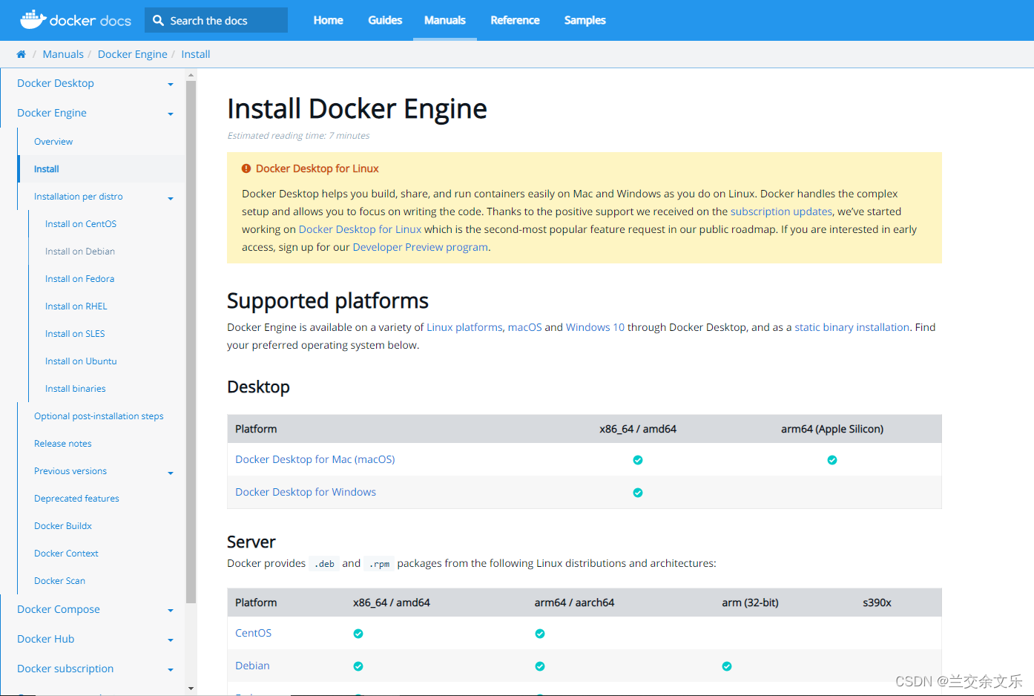The height and width of the screenshot is (696, 1034).
Task: Click the Developer Preview program link
Action: coord(420,247)
